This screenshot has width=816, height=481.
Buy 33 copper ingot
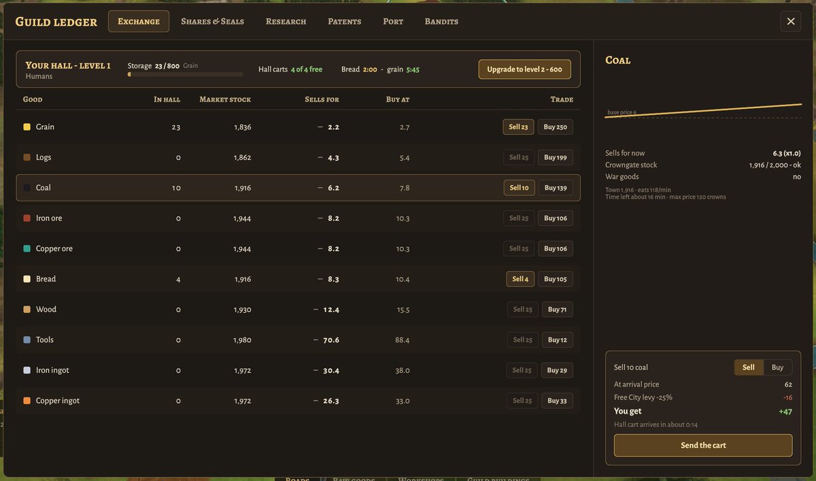(x=558, y=401)
